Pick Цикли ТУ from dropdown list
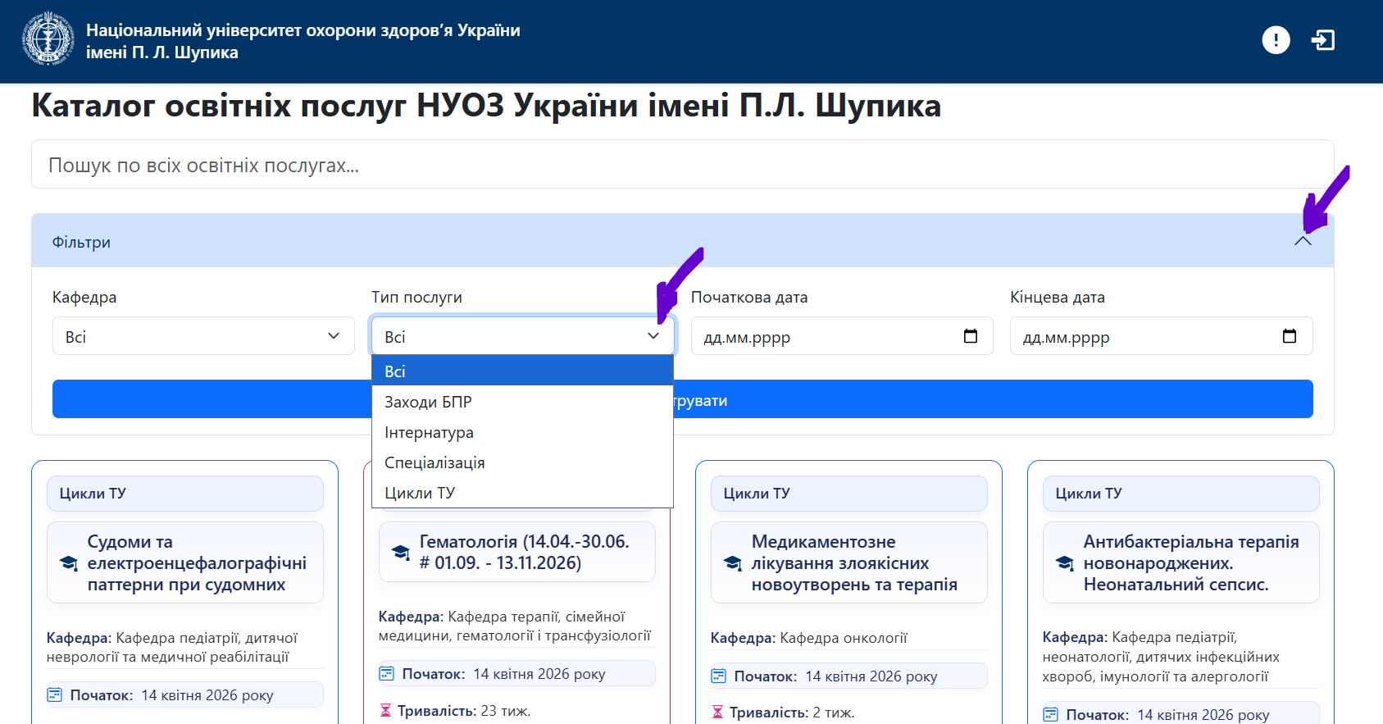Viewport: 1383px width, 724px height. (x=420, y=493)
